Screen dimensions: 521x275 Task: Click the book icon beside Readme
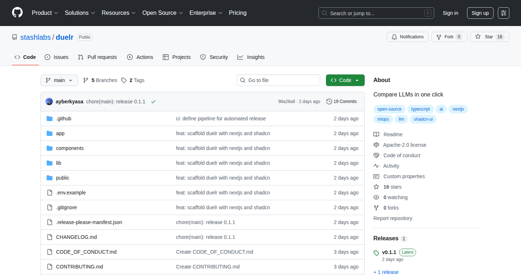376,134
